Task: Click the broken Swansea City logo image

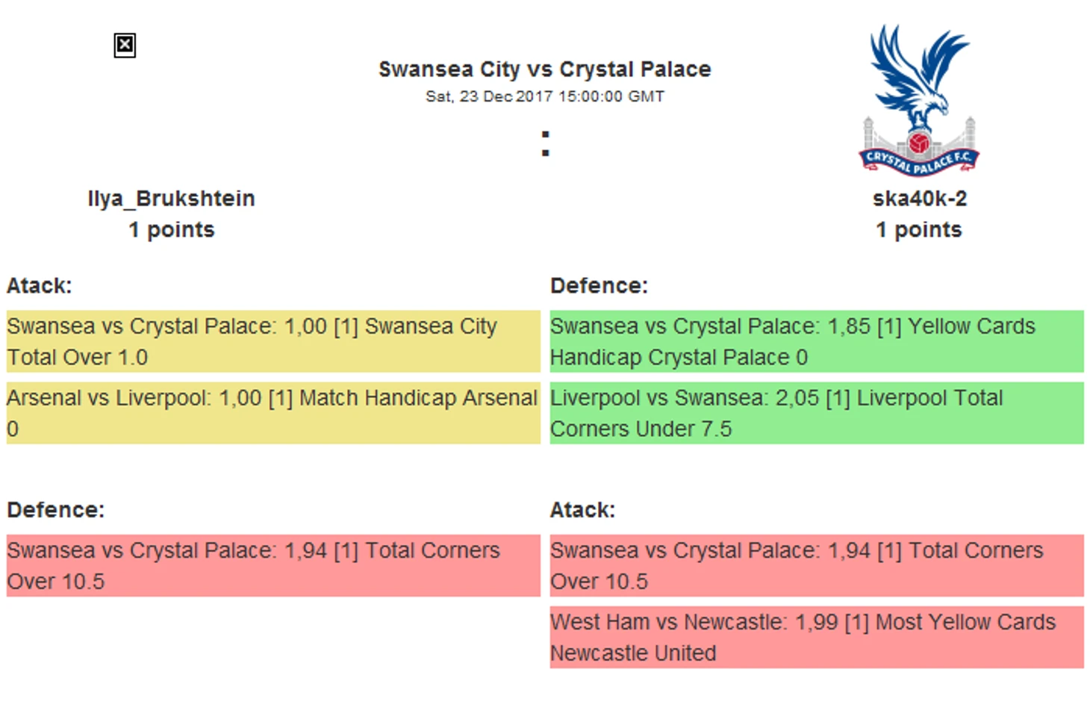Action: (x=125, y=46)
